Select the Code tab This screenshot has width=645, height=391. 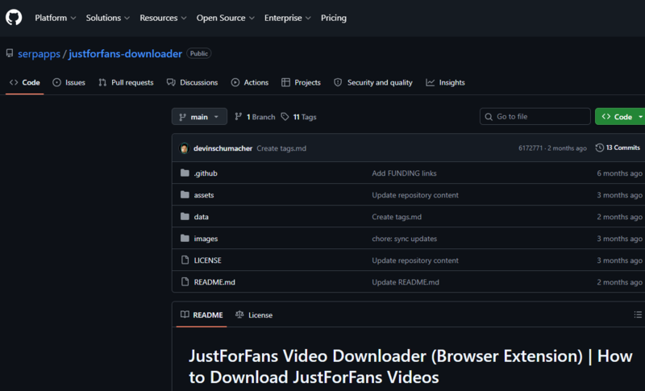coord(25,83)
